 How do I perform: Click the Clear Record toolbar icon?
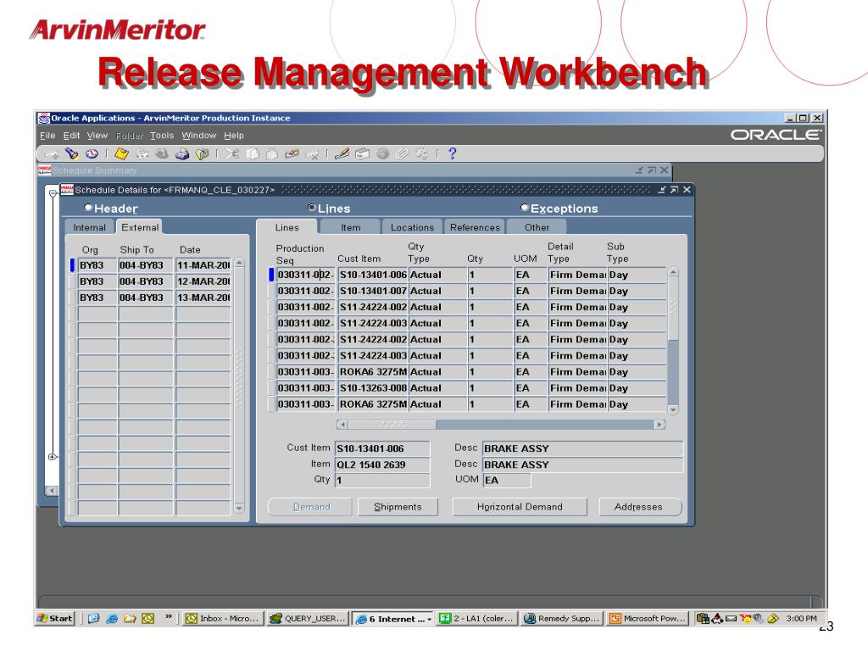pos(292,153)
